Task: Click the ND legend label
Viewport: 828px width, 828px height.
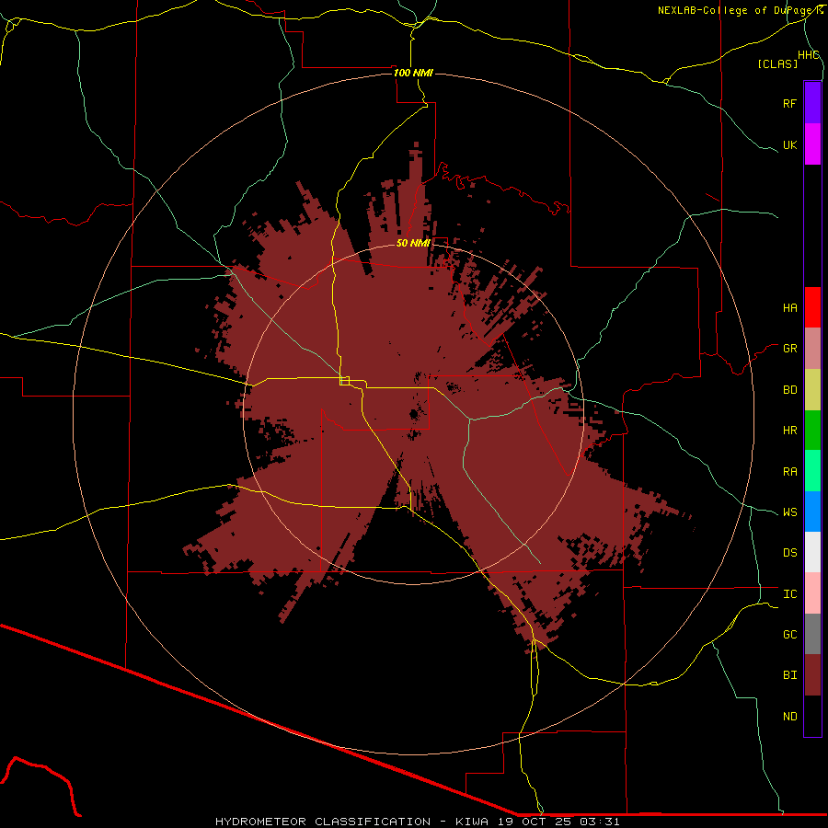Action: click(789, 717)
